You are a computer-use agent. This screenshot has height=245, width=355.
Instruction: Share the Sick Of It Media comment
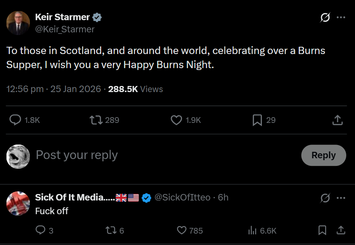coord(341,230)
